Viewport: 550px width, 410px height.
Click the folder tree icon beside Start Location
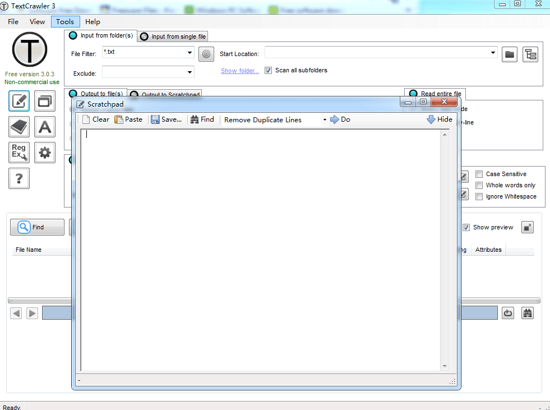pyautogui.click(x=530, y=54)
